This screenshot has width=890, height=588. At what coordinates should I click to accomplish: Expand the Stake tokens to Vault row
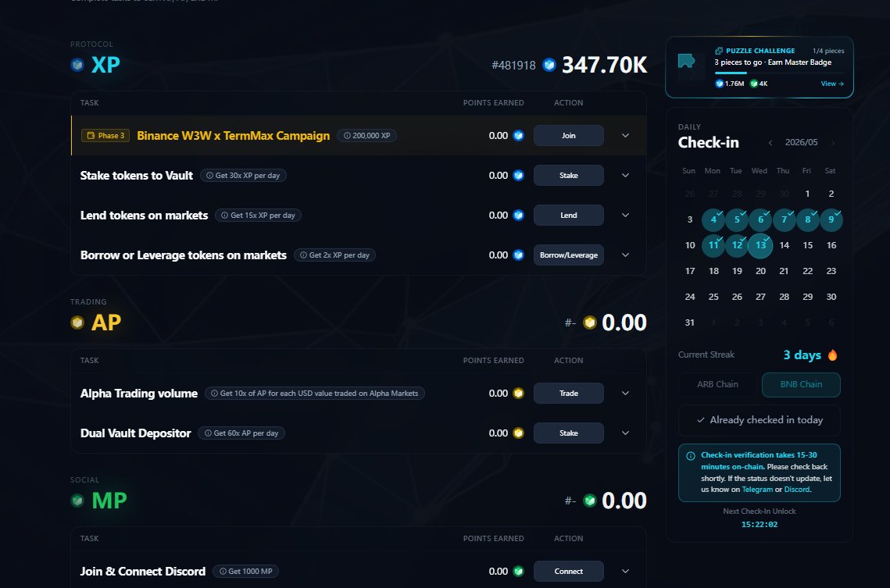(x=625, y=175)
